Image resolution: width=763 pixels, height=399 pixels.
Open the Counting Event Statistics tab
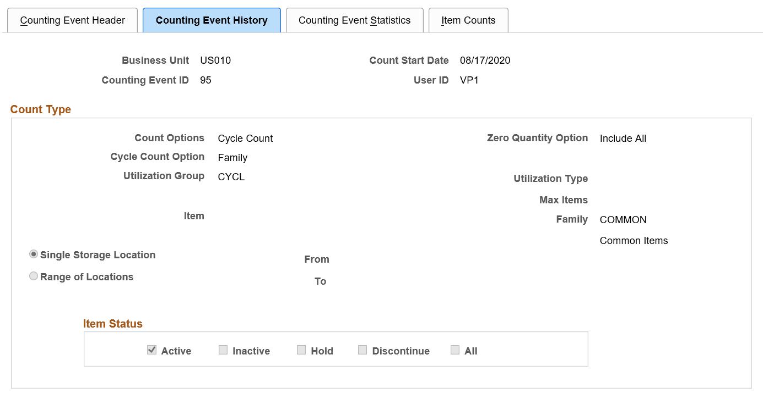pyautogui.click(x=354, y=20)
